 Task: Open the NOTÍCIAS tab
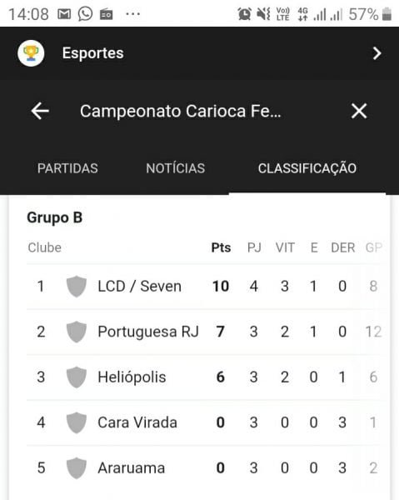175,168
